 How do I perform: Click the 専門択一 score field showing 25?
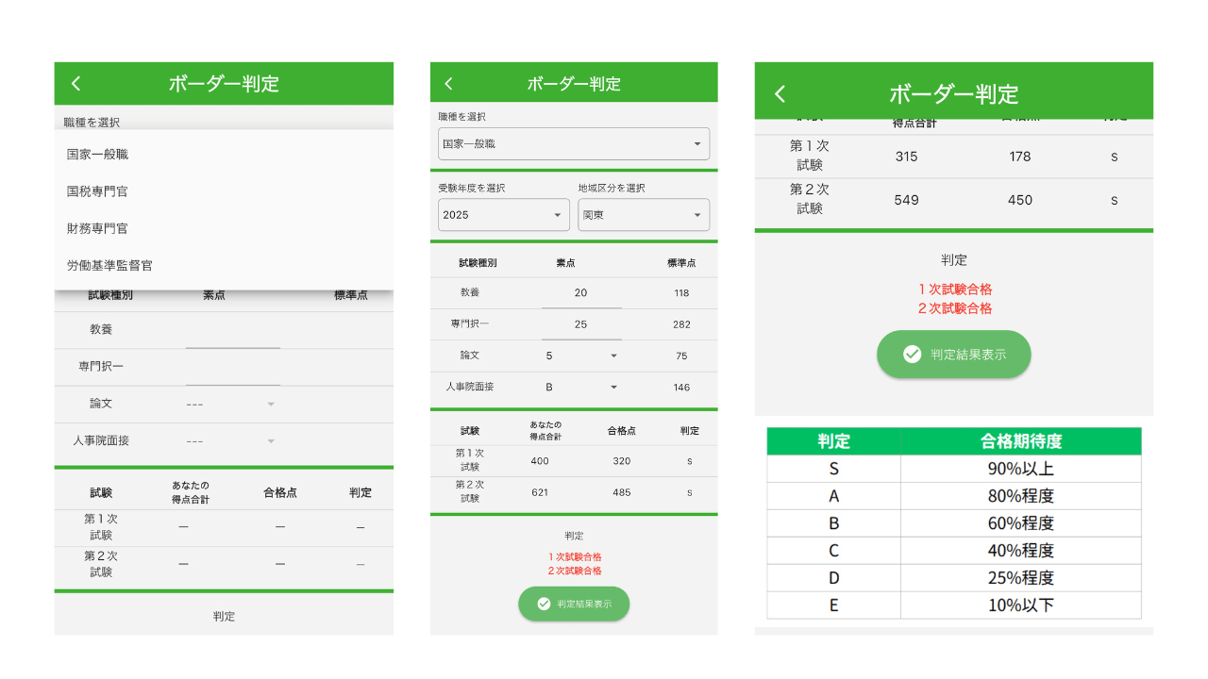pyautogui.click(x=583, y=324)
